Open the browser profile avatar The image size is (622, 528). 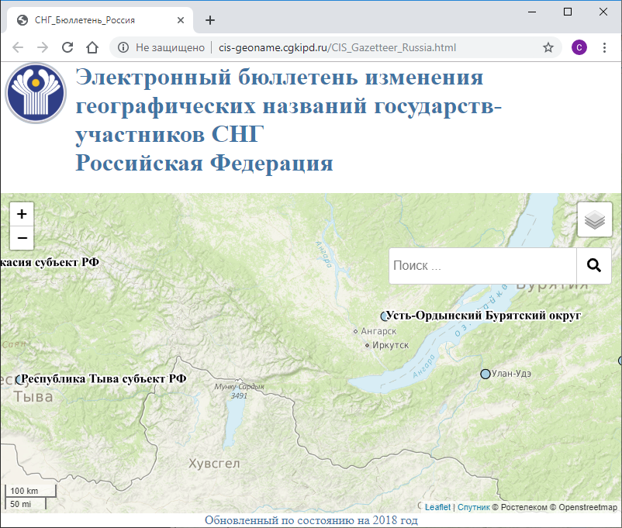coord(579,47)
